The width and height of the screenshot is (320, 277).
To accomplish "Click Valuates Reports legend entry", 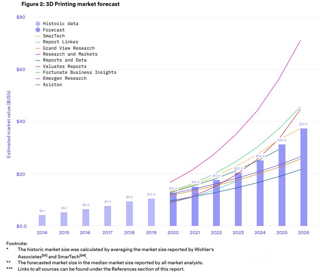I will coord(64,66).
